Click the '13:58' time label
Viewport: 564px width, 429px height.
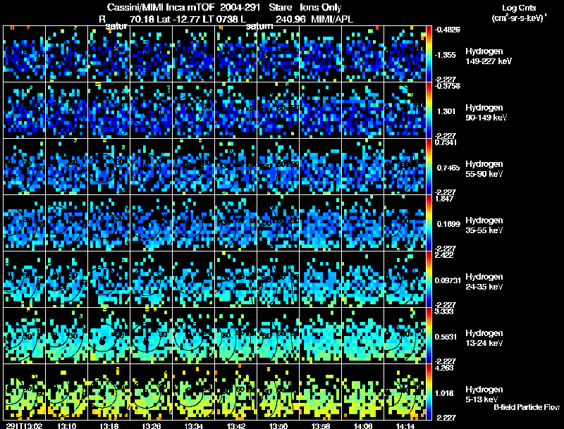coord(321,425)
